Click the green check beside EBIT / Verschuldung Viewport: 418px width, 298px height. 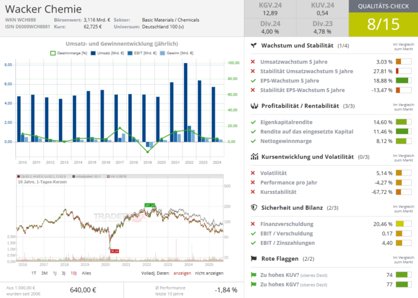pyautogui.click(x=253, y=233)
